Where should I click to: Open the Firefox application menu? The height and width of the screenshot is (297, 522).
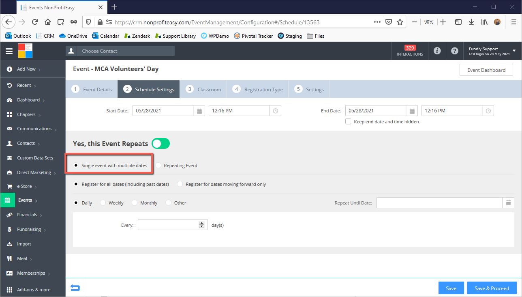coord(513,22)
